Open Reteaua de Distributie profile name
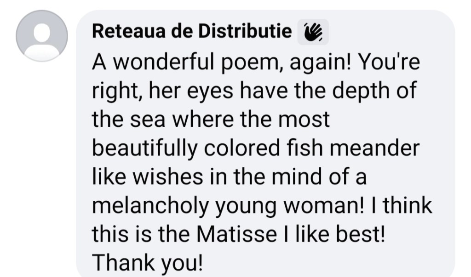The image size is (471, 277). click(192, 31)
